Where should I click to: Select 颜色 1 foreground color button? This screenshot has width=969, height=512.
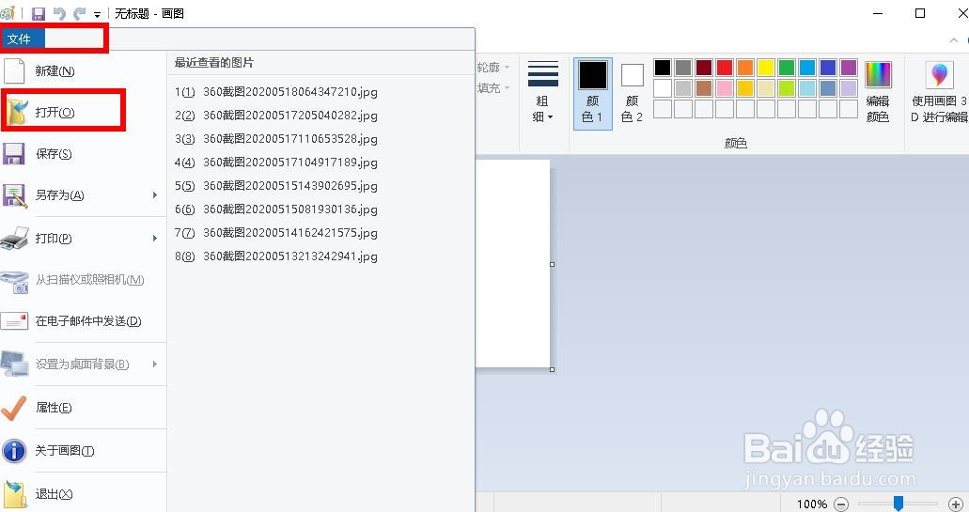593,93
